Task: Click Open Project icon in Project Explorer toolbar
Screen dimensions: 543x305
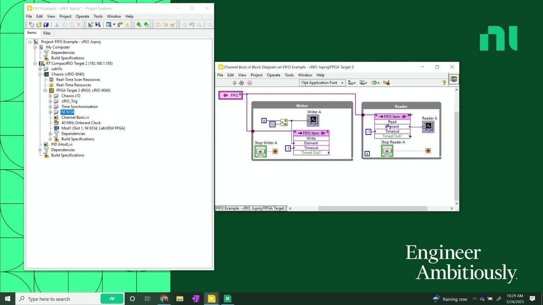Action: click(39, 25)
